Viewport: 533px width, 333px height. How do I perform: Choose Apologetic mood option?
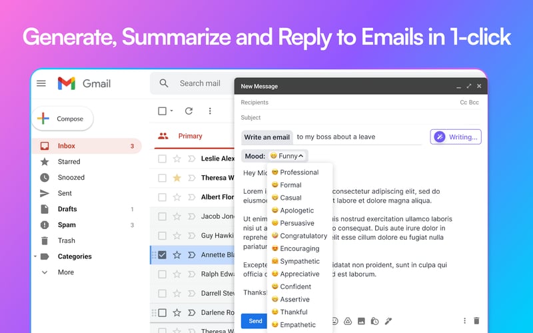coord(292,210)
